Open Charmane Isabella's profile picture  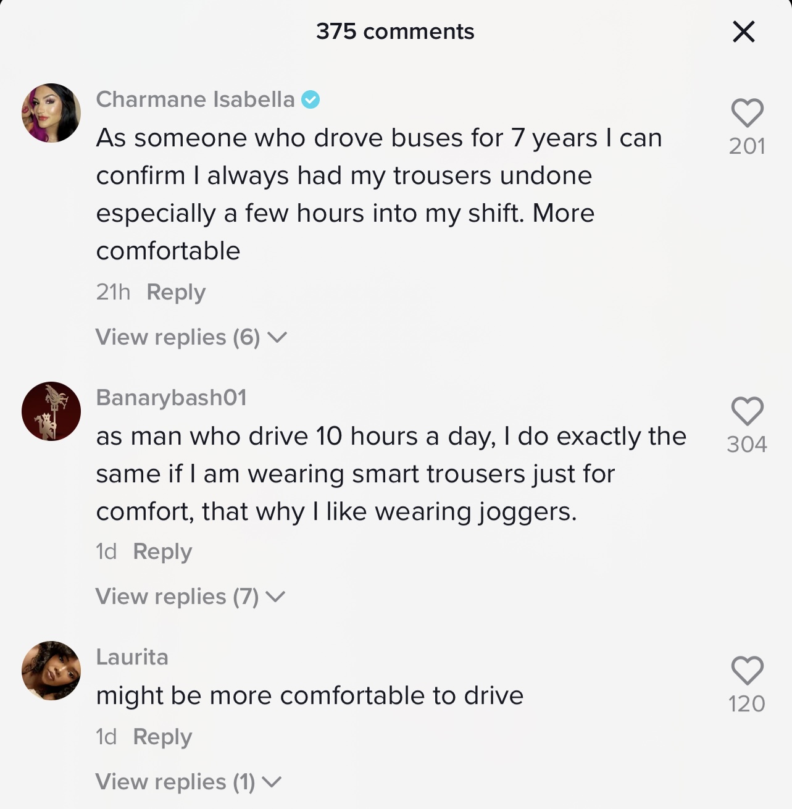tap(51, 113)
